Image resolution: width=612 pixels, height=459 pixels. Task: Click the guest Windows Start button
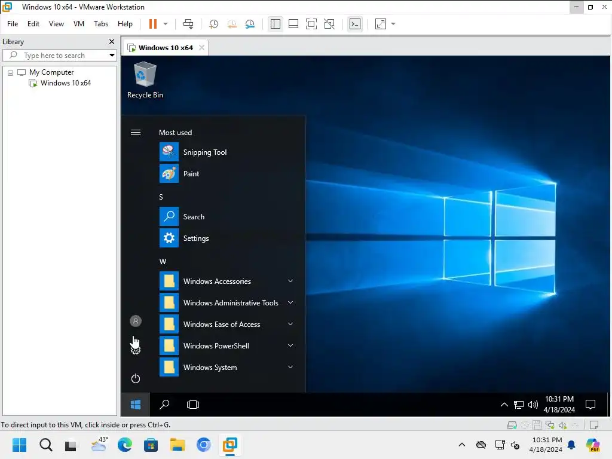[136, 405]
